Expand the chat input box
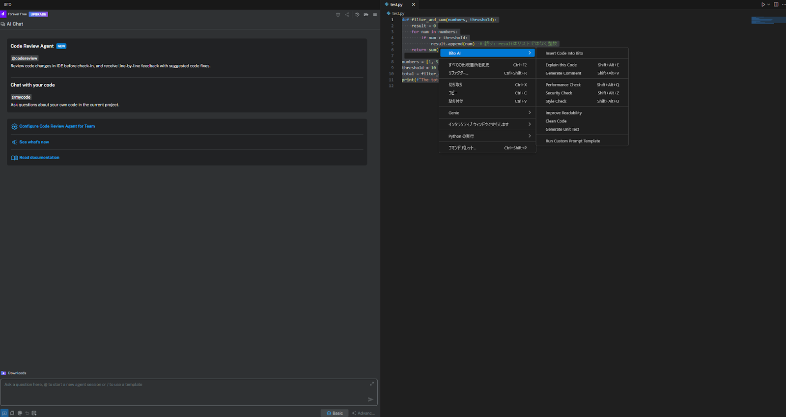The width and height of the screenshot is (786, 417). pos(372,384)
